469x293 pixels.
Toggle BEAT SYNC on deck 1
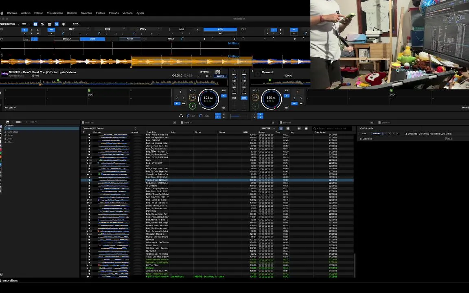[x=218, y=72]
